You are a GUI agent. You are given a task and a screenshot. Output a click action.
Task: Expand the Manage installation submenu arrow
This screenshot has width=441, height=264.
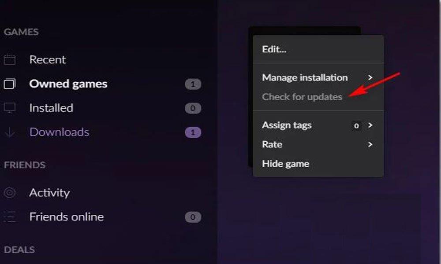(x=370, y=77)
